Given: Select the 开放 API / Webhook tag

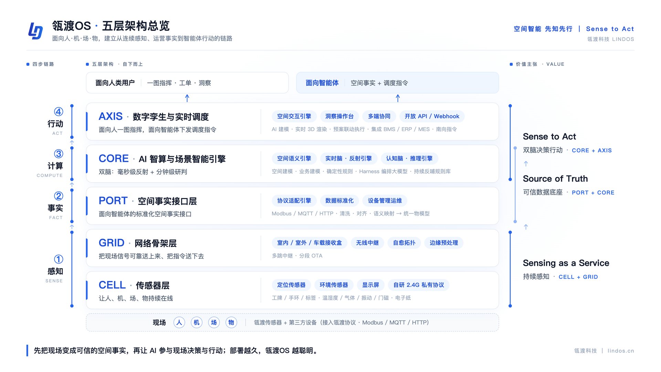Looking at the screenshot, I should pos(432,116).
